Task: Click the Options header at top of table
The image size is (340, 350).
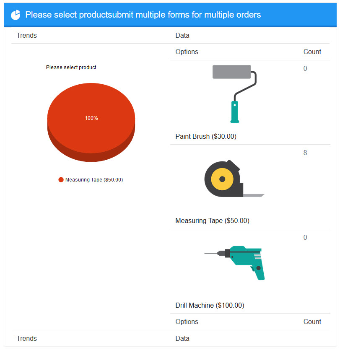Action: click(x=187, y=52)
